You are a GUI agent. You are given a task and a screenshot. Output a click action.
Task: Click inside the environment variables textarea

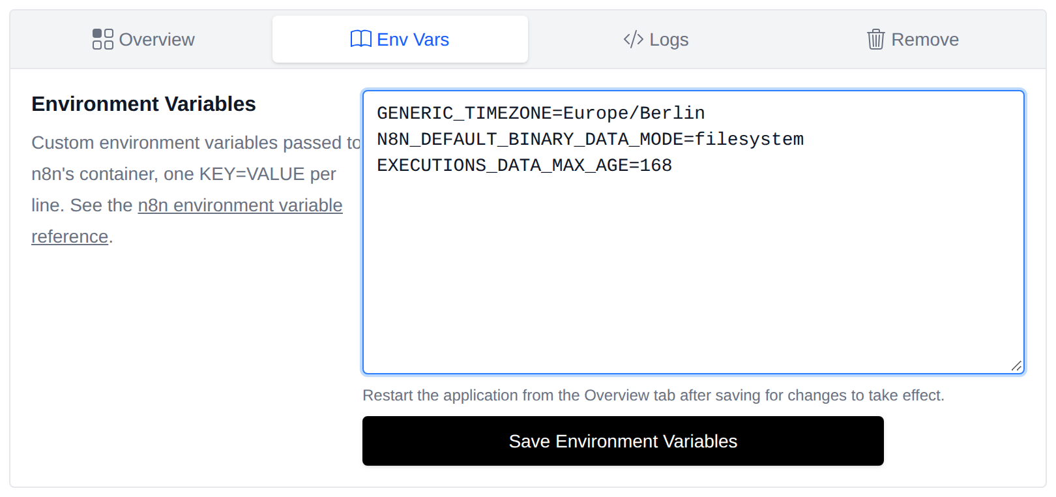(x=693, y=232)
